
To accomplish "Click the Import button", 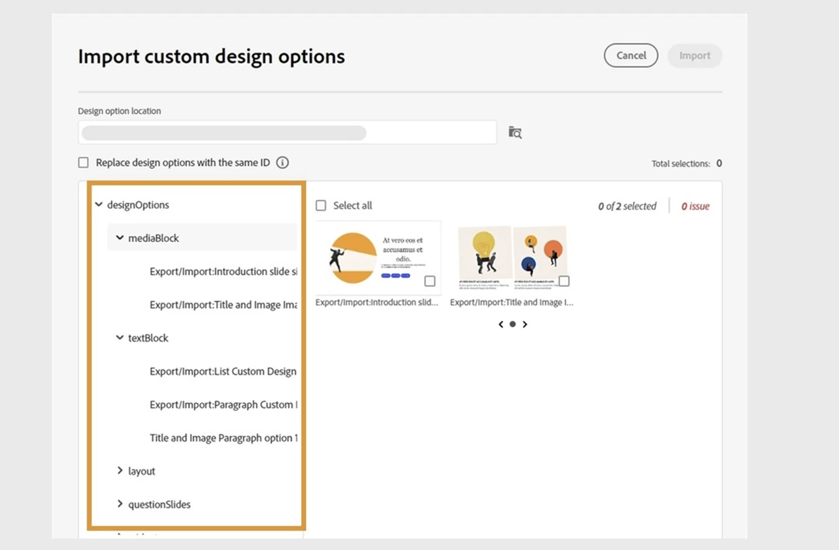I will tap(695, 56).
